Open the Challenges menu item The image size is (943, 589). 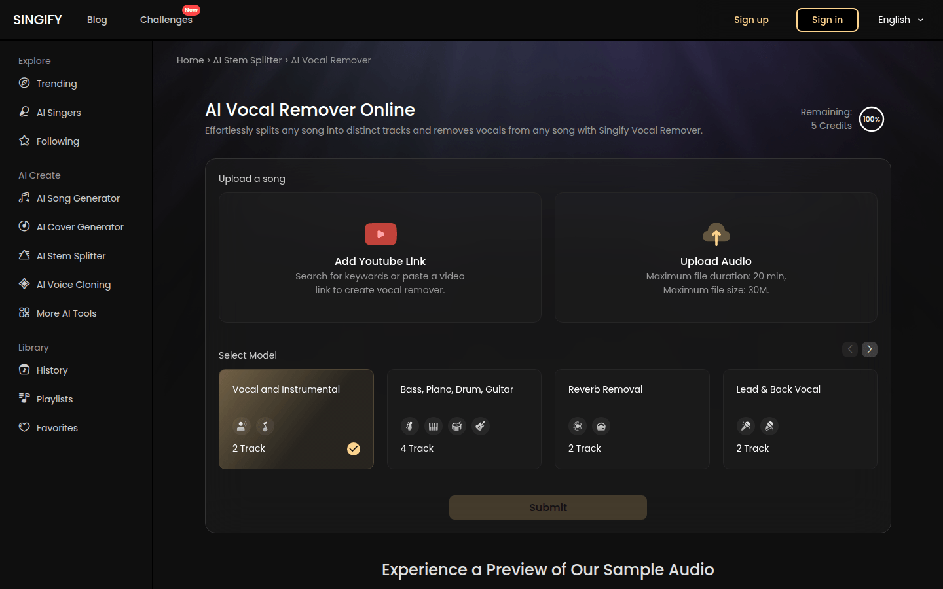(166, 20)
